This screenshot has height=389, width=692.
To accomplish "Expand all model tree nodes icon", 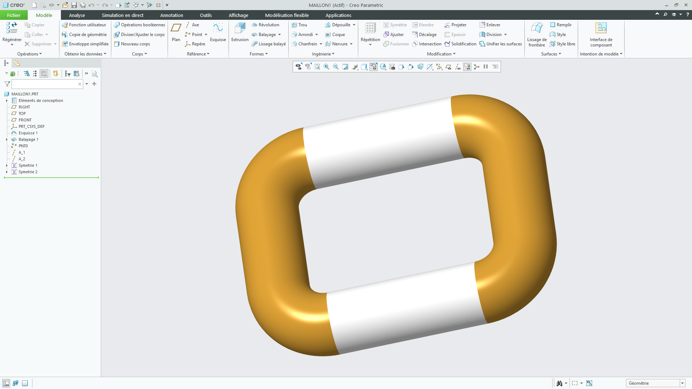I will click(x=27, y=73).
